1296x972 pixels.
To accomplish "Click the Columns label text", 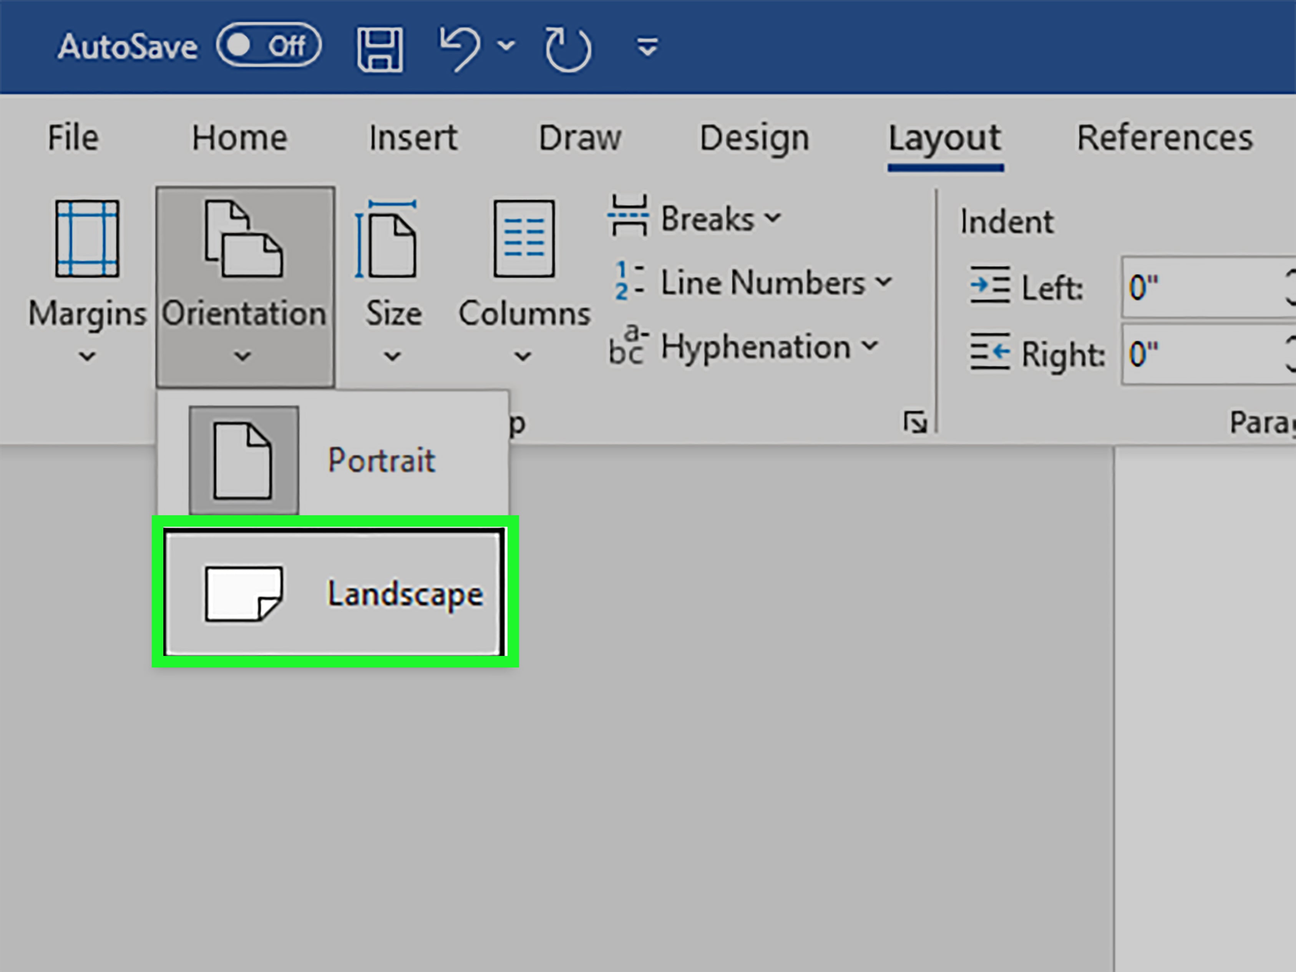I will click(x=524, y=313).
